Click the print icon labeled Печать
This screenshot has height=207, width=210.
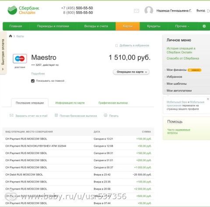(x=105, y=115)
